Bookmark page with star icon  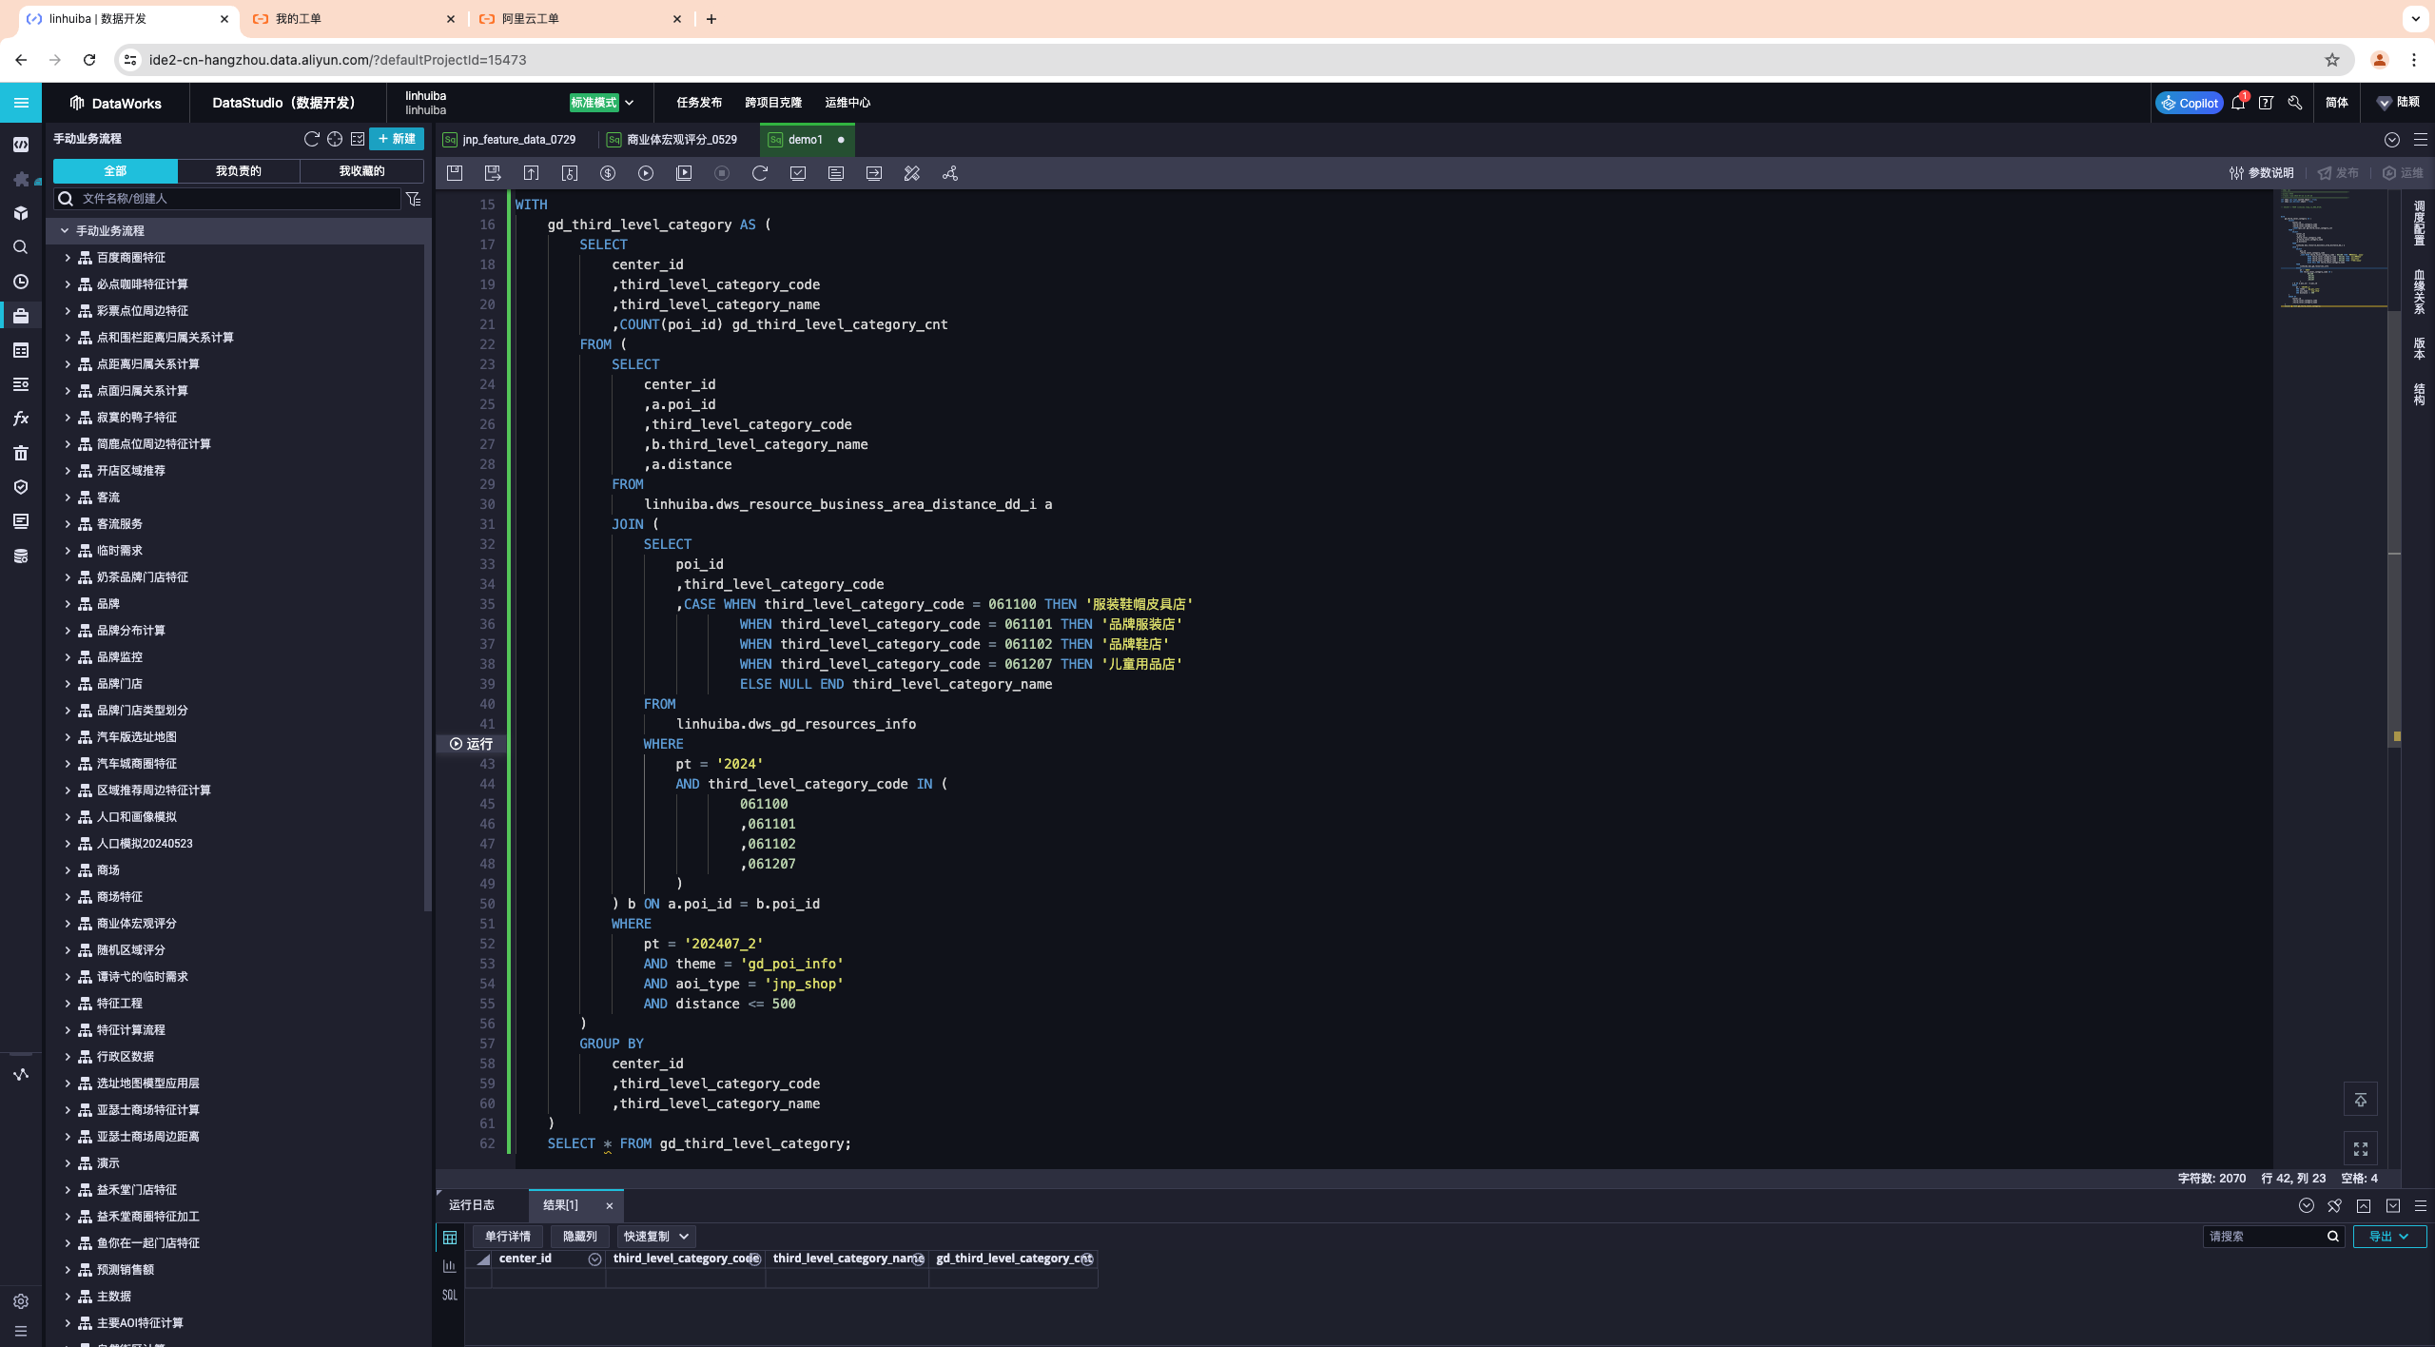(x=2331, y=60)
